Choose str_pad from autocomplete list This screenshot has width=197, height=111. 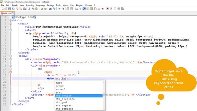click(x=79, y=102)
